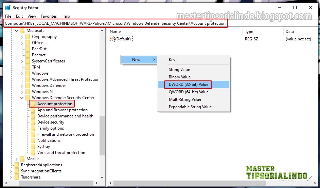Image resolution: width=320 pixels, height=188 pixels.
Task: Click tree pane horizontal scrollbar right arrow
Action: tap(96, 183)
